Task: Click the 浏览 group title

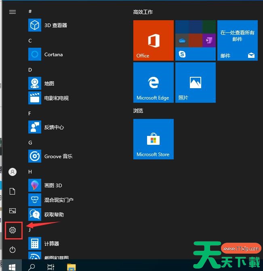Action: point(138,110)
